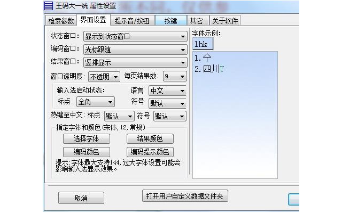This screenshot has height=213, width=342.
Task: Click the 结果颜色 button
Action: (x=150, y=138)
